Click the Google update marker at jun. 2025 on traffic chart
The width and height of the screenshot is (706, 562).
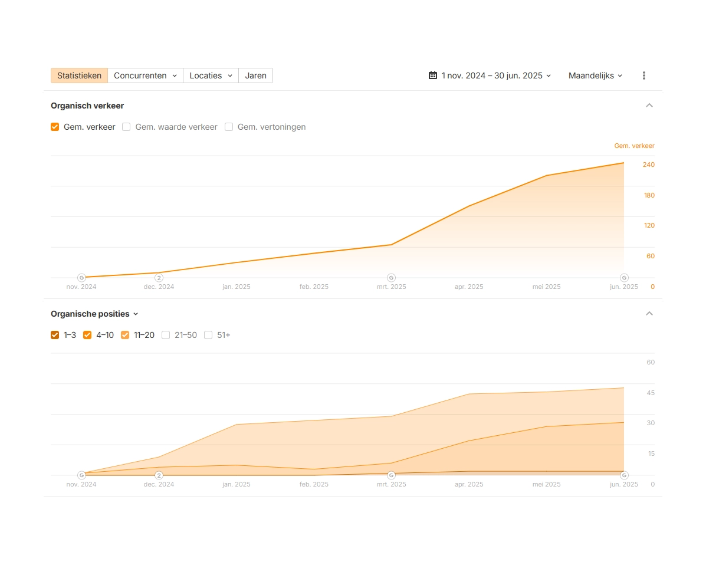click(x=624, y=278)
